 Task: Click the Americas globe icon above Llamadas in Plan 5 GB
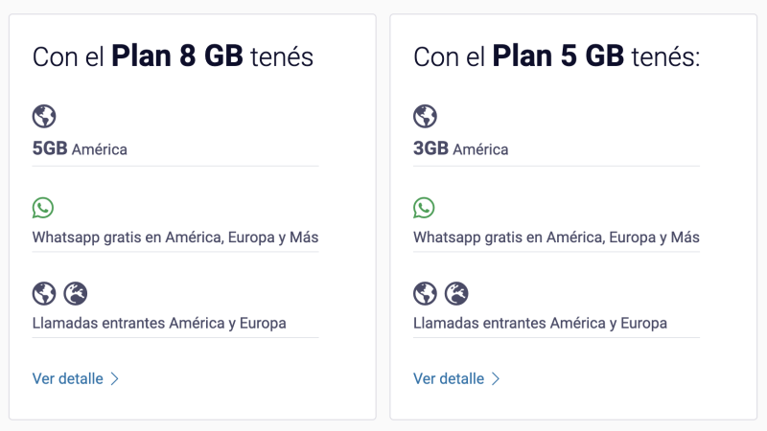(x=425, y=294)
